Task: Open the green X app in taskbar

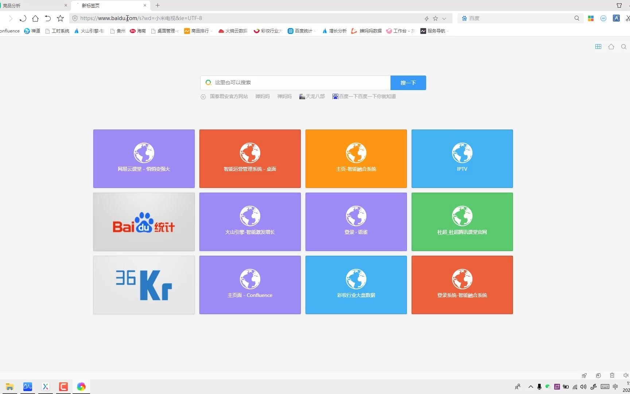Action: click(45, 387)
